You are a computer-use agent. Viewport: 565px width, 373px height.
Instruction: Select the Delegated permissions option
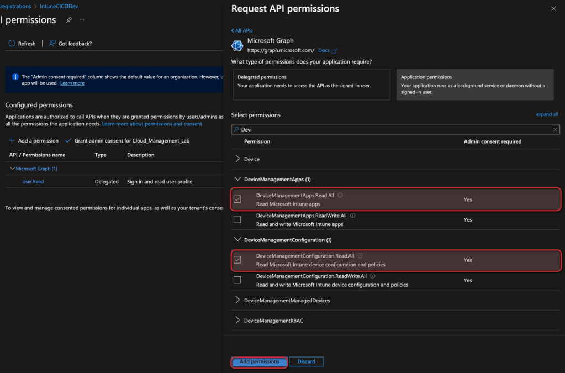pos(311,84)
